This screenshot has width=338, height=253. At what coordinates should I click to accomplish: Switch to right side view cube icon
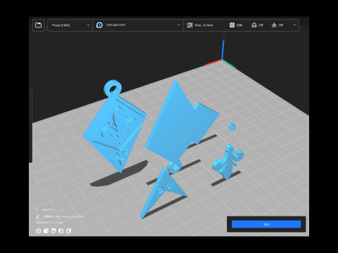[x=68, y=231]
